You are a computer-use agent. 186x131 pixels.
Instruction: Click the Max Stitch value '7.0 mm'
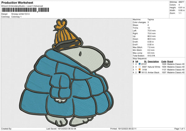click(x=151, y=47)
